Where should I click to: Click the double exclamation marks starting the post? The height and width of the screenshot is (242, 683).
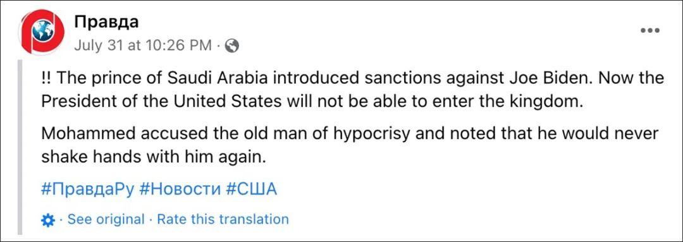(46, 80)
